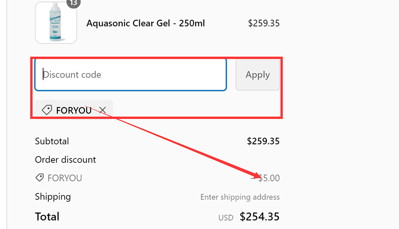Click the tag icon in FORYOU chip
This screenshot has height=229, width=399.
pyautogui.click(x=47, y=110)
